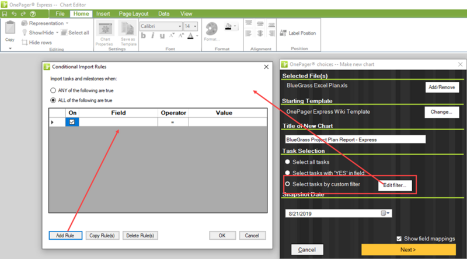This screenshot has width=467, height=259.
Task: Toggle the rule's On checkbox
Action: coord(72,122)
